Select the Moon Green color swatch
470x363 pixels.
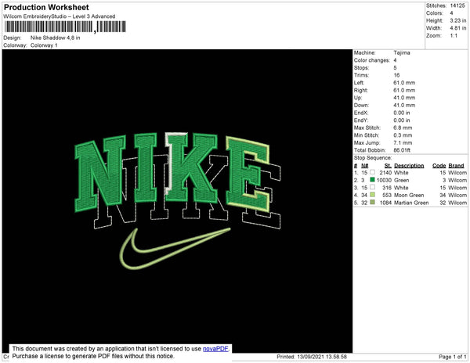click(372, 195)
